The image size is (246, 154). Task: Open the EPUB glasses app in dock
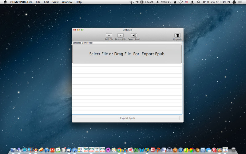point(102,150)
